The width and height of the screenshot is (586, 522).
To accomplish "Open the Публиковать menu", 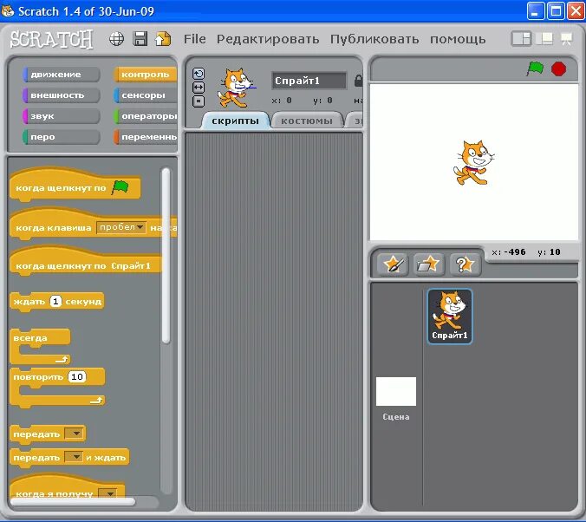I will click(374, 39).
